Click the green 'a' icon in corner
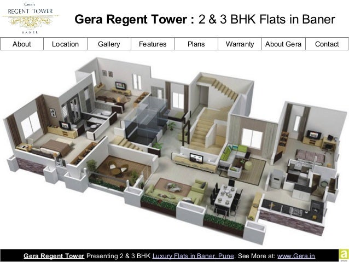 pos(344,255)
